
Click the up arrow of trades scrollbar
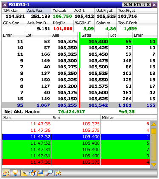coord(154,125)
